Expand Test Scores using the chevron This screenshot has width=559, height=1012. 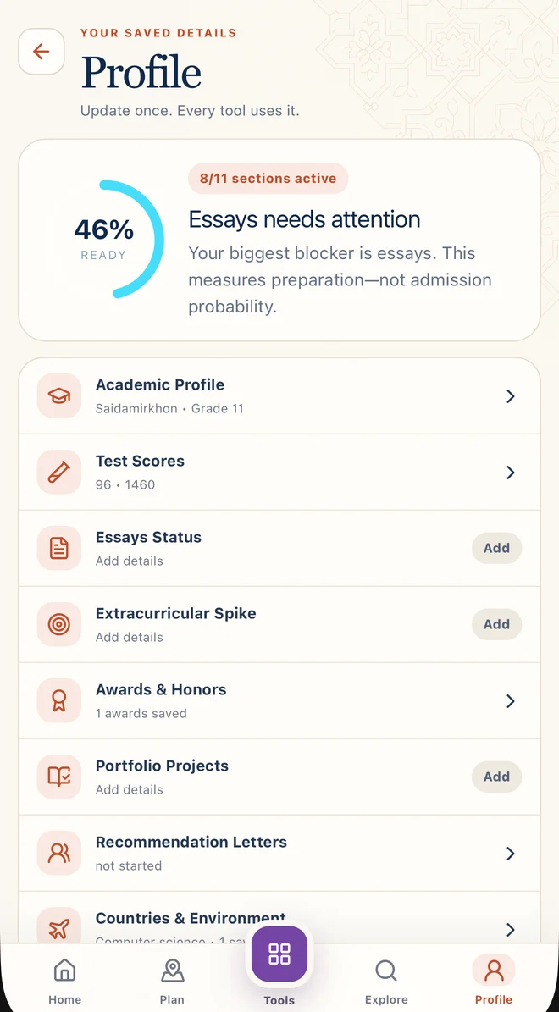coord(510,473)
